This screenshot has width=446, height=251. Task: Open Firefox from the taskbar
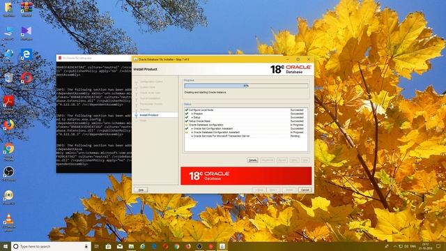188,246
